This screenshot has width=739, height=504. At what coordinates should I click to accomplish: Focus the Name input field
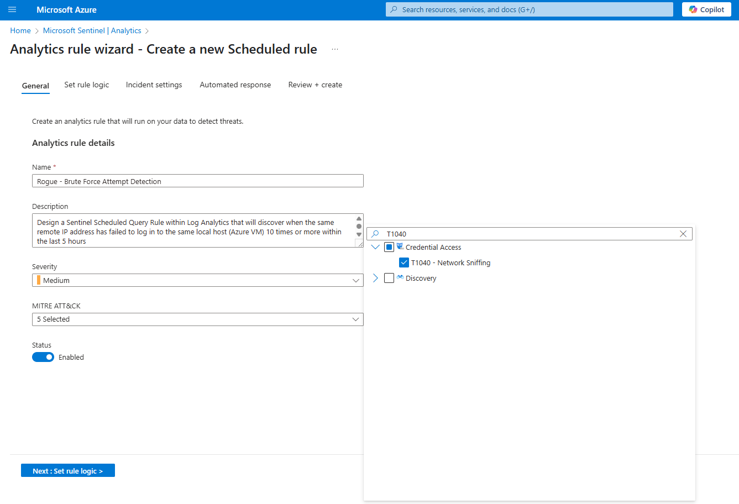click(x=198, y=181)
